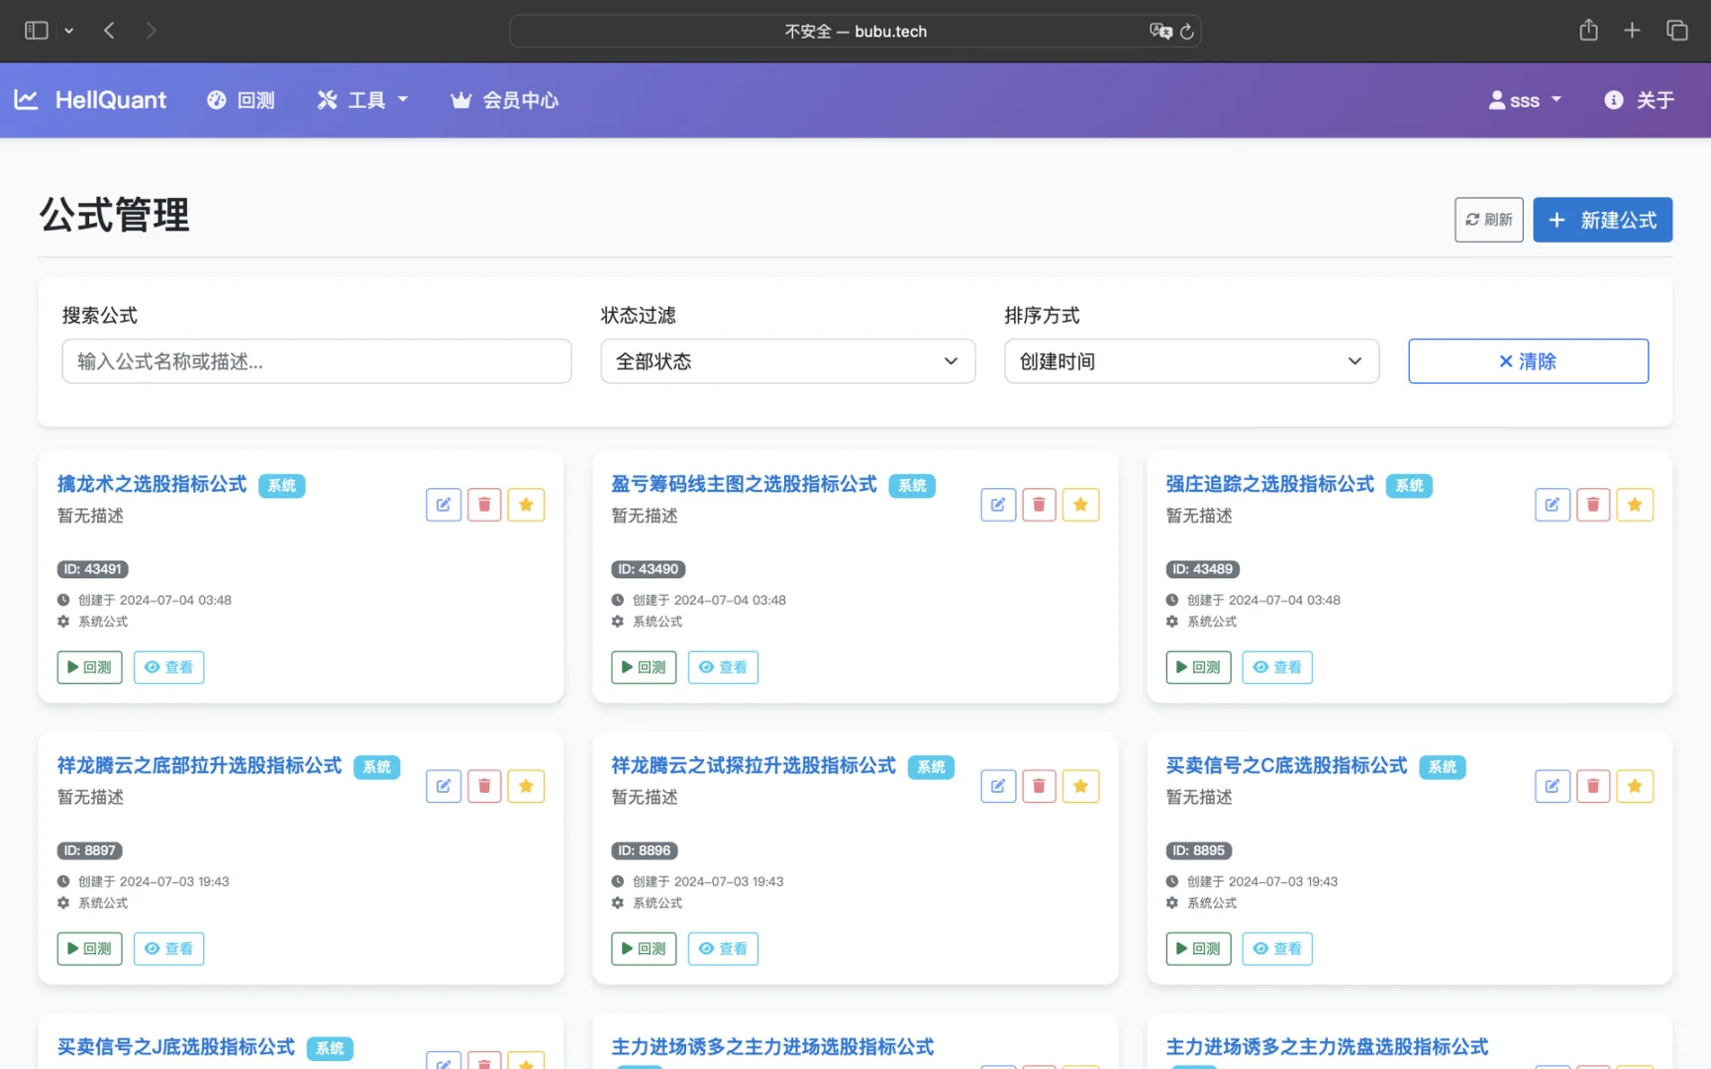Click the formula search input field
The image size is (1711, 1069).
click(317, 361)
